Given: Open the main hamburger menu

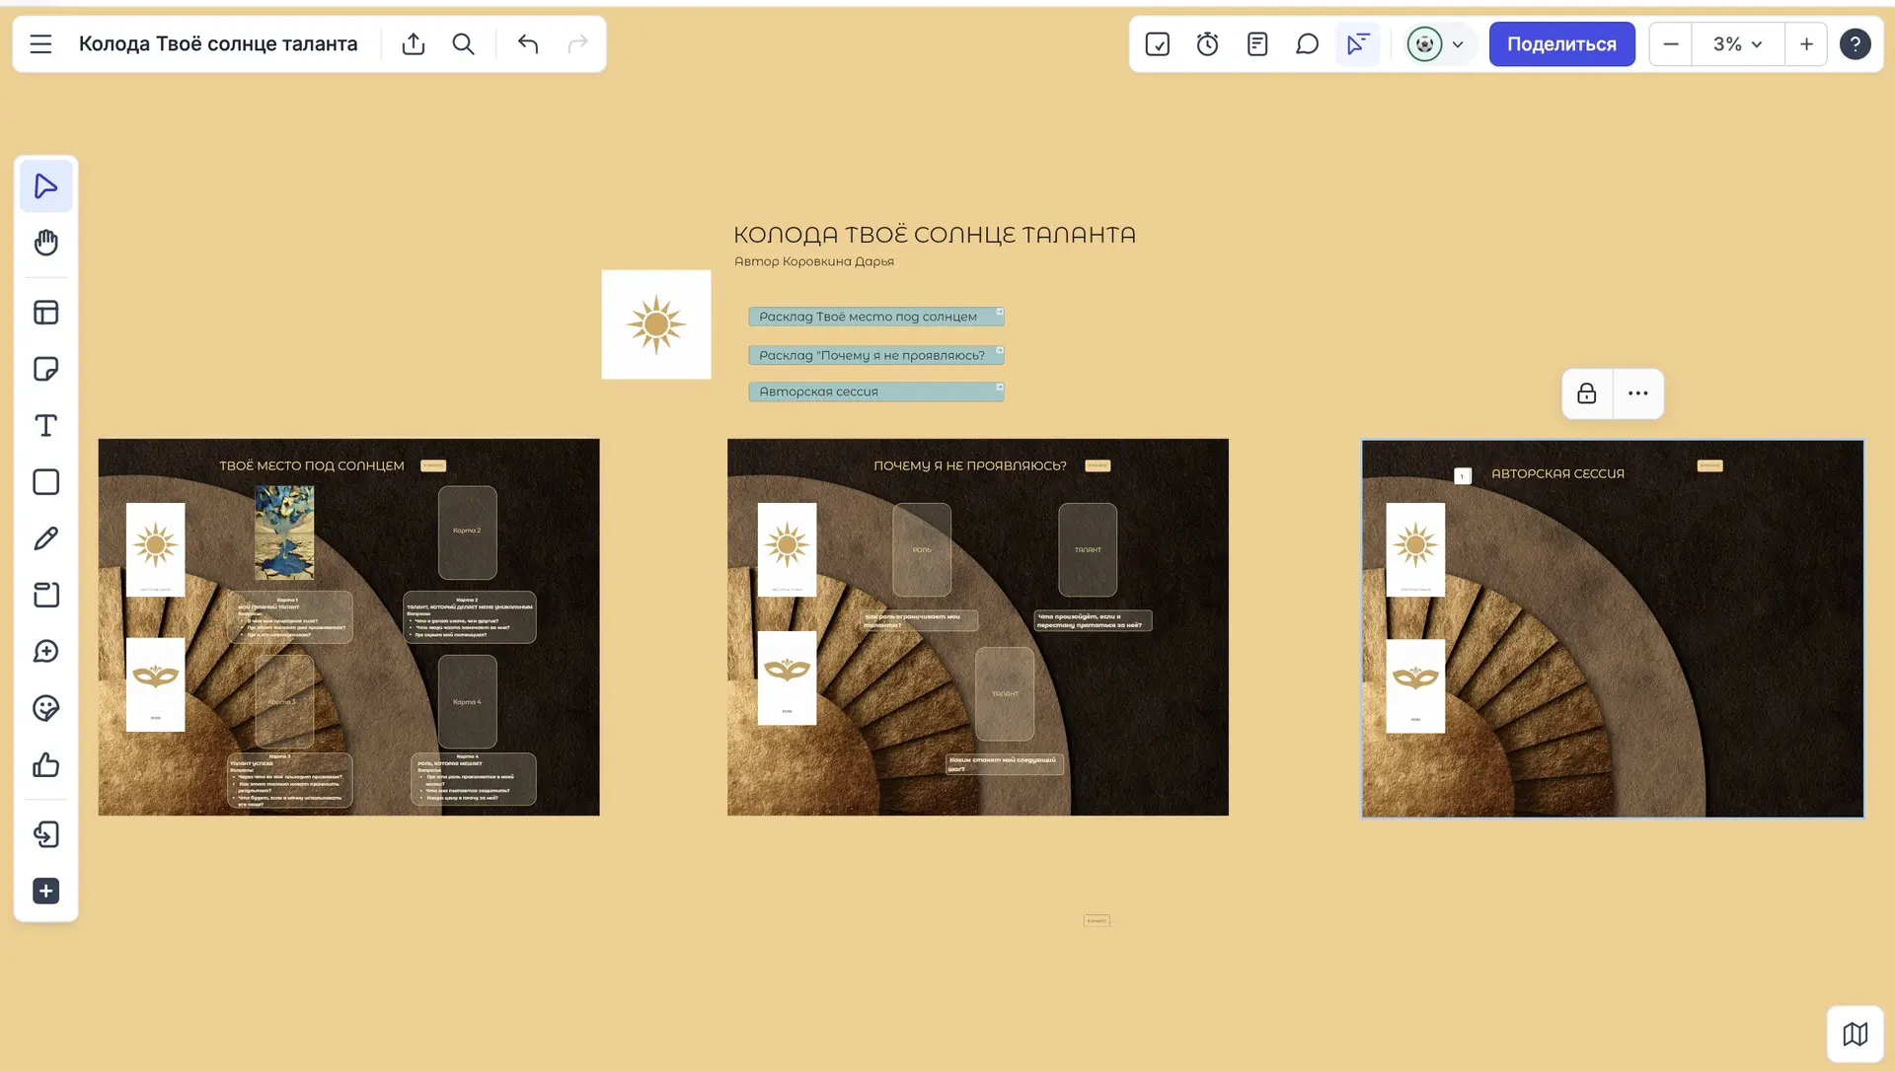Looking at the screenshot, I should coord(40,44).
